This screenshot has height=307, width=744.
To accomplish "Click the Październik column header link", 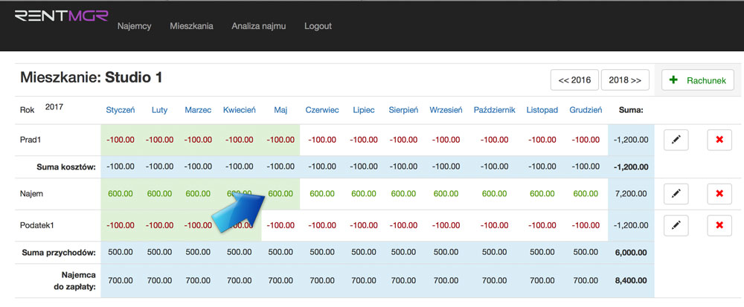I will coord(494,110).
